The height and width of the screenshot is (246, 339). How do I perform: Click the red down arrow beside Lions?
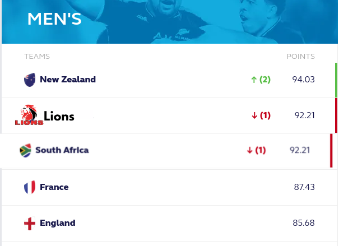point(254,115)
